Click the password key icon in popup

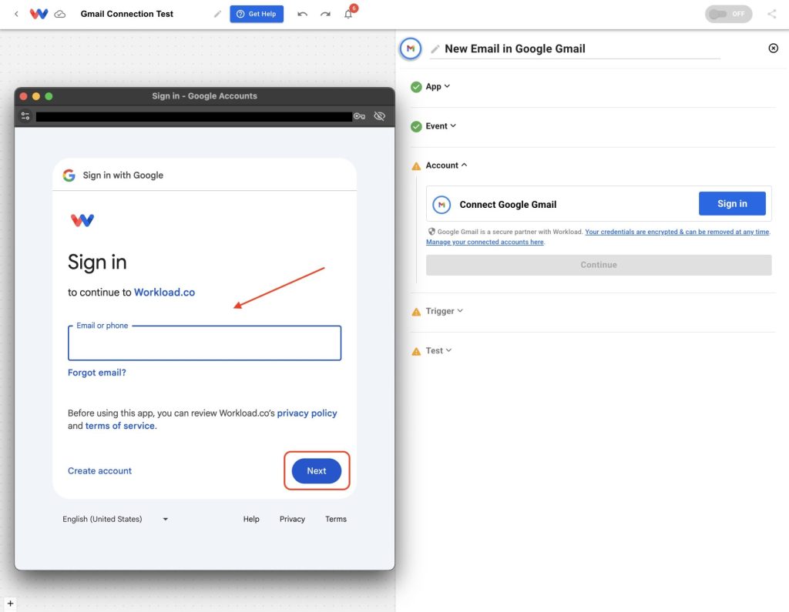359,116
